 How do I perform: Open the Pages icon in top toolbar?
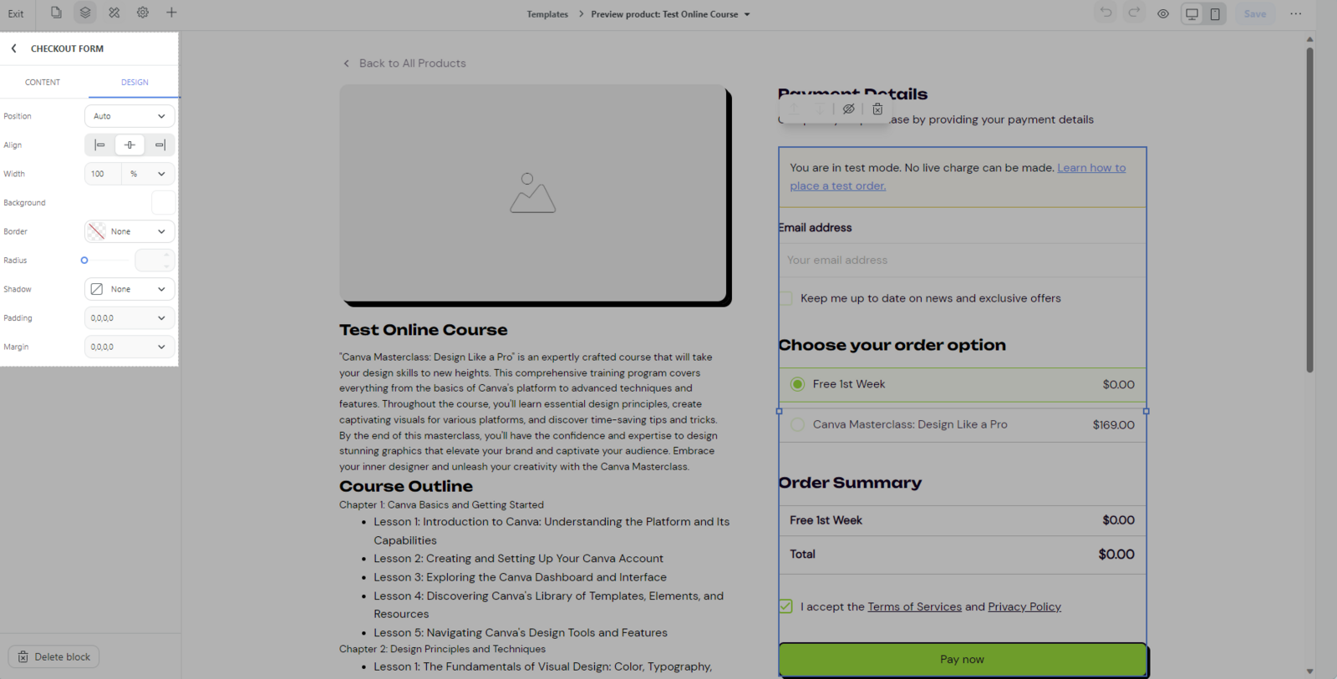56,13
